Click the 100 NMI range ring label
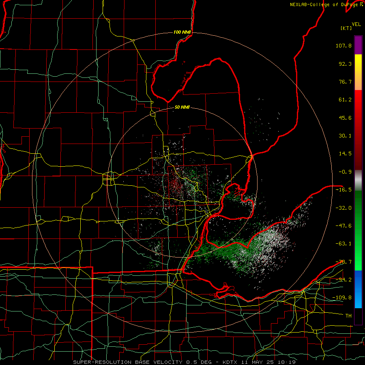The width and height of the screenshot is (365, 365). pyautogui.click(x=182, y=32)
